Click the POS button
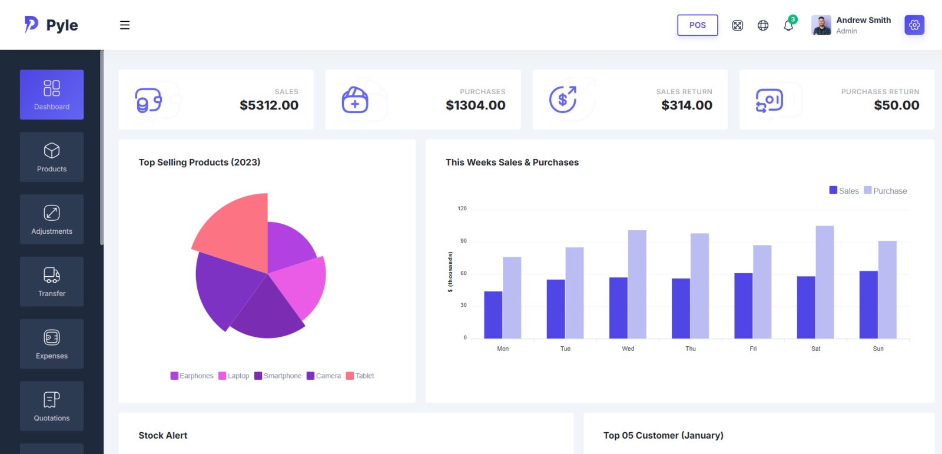 (697, 25)
